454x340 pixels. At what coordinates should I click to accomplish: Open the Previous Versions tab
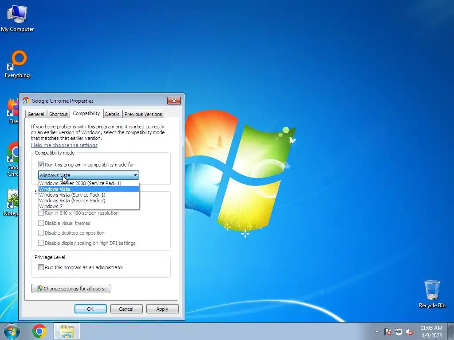pyautogui.click(x=143, y=114)
